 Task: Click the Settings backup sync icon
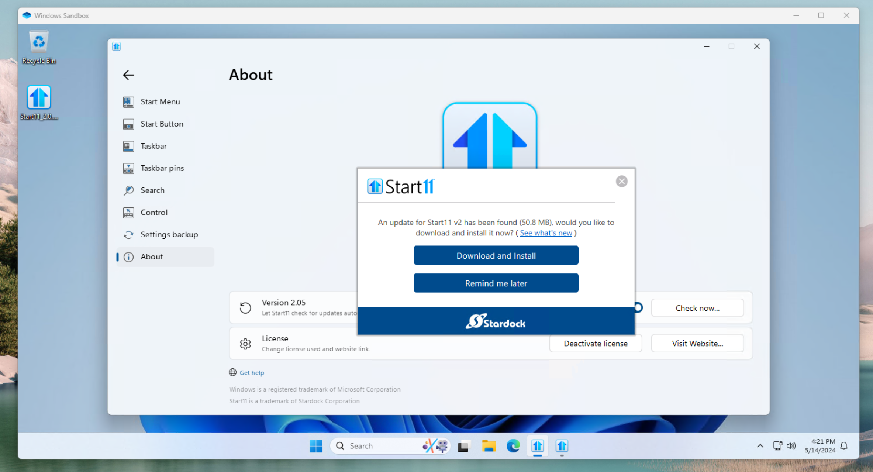point(128,235)
